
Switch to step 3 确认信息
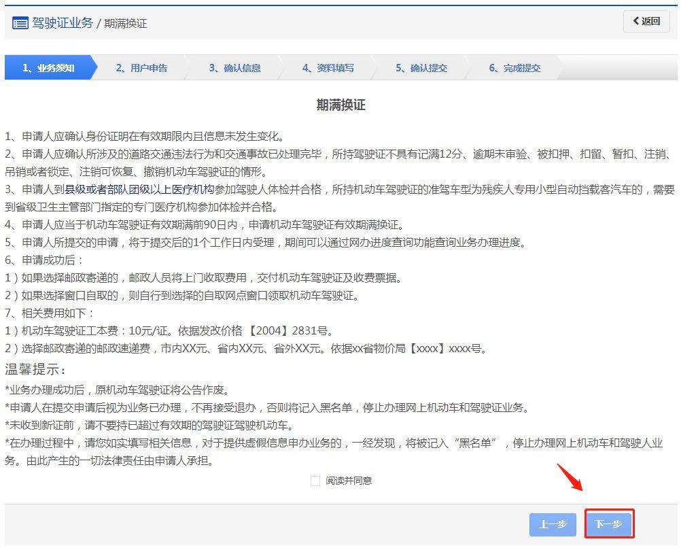pos(234,68)
